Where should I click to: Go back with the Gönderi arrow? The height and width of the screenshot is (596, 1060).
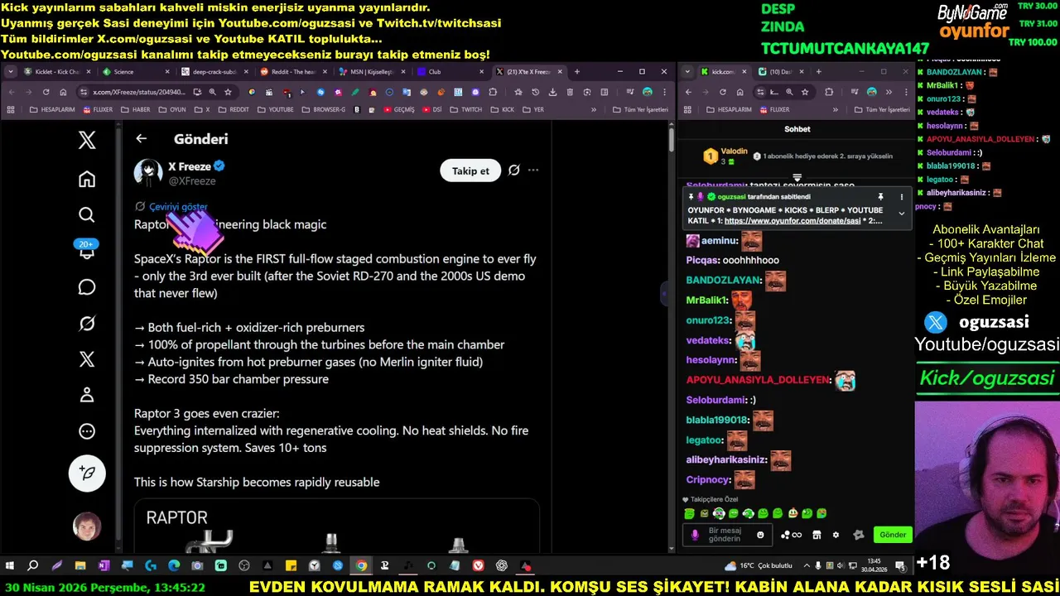[x=142, y=139]
